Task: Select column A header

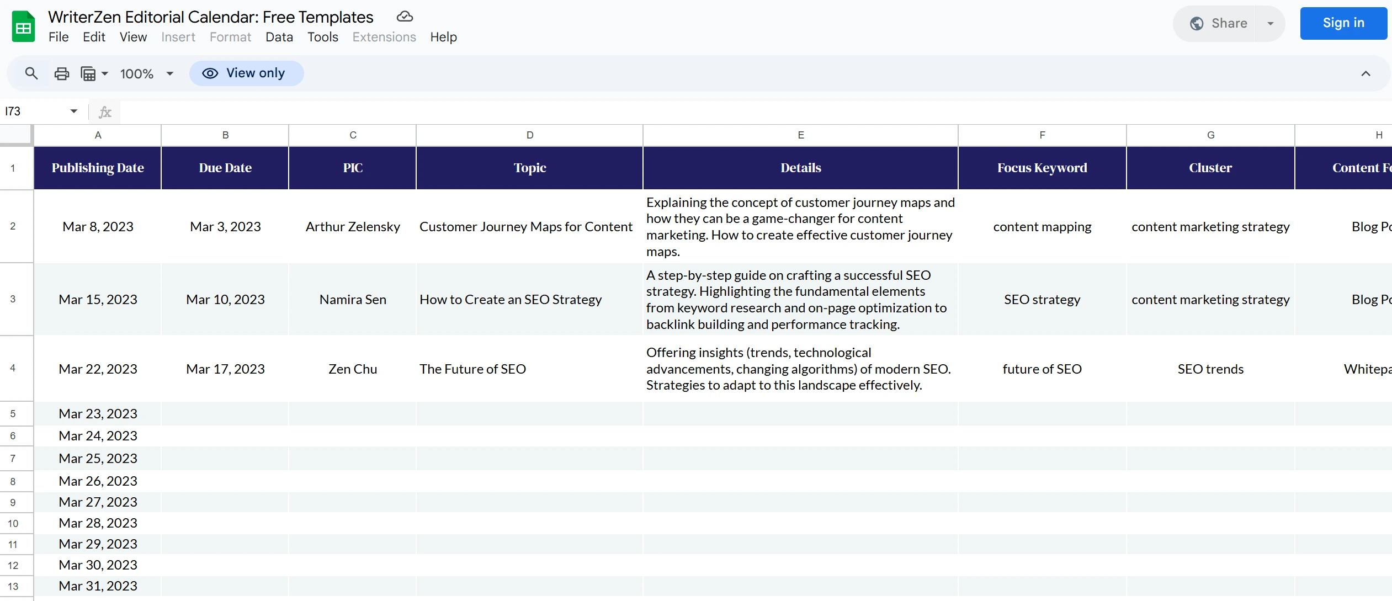Action: pyautogui.click(x=98, y=135)
